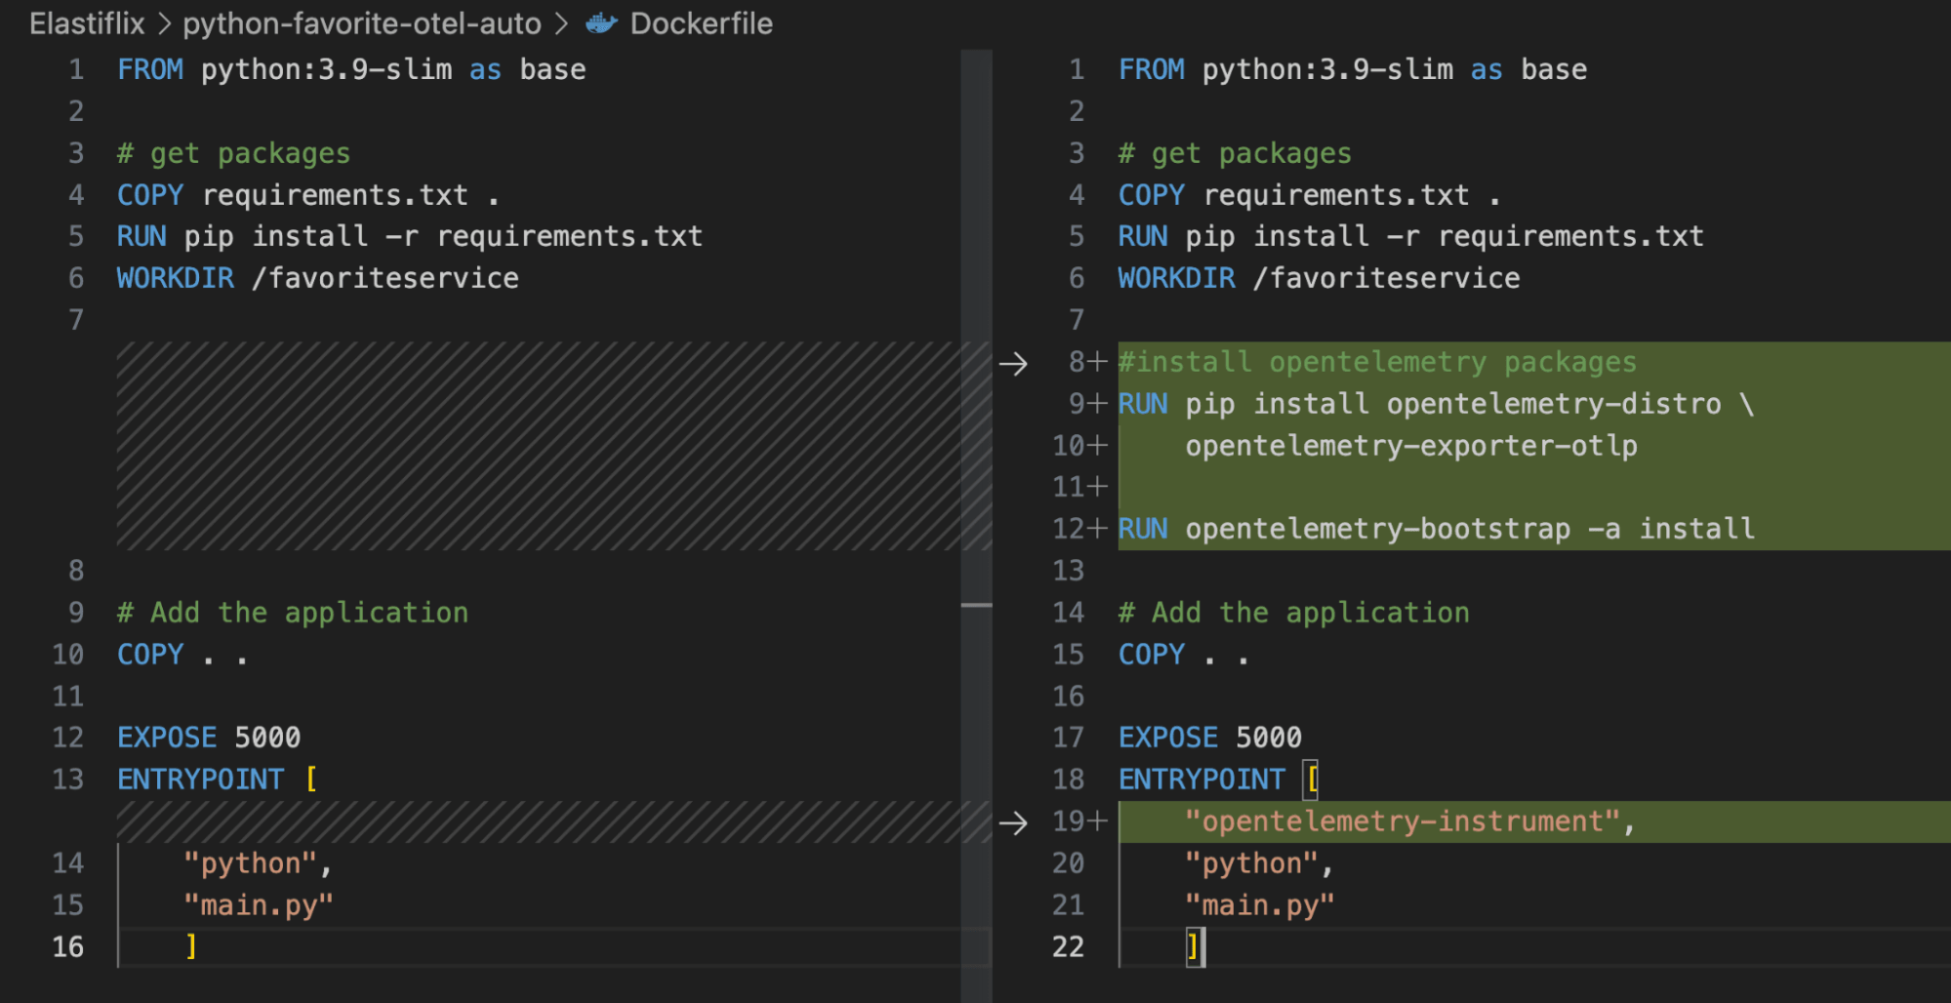Image resolution: width=1951 pixels, height=1003 pixels.
Task: Expand chevron after python-favorite-otel-auto breadcrumb
Action: (562, 23)
